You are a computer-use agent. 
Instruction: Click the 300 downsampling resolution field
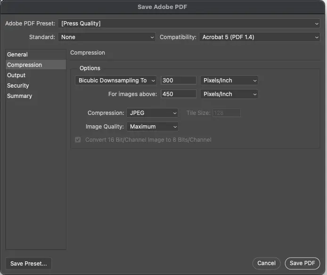click(179, 81)
